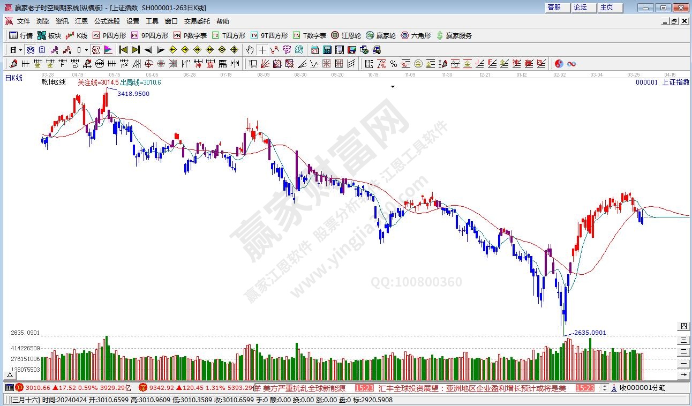Toggle three-panel layout button 三

(683, 339)
